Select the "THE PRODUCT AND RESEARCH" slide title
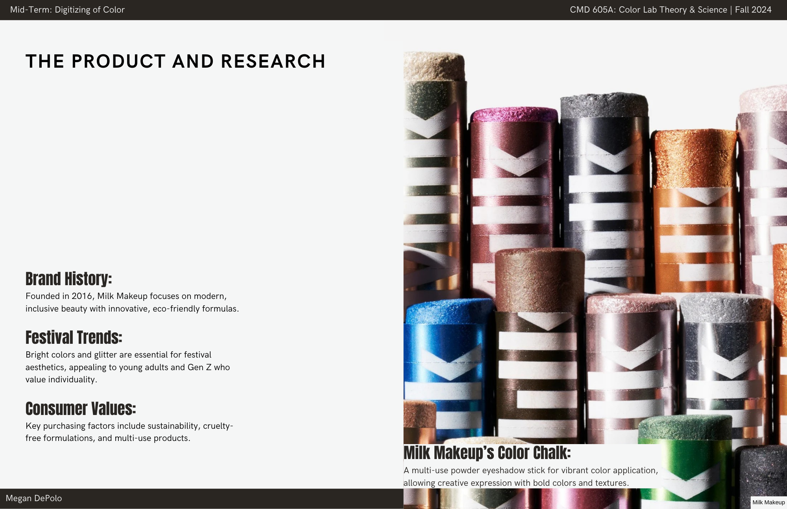 [x=176, y=61]
